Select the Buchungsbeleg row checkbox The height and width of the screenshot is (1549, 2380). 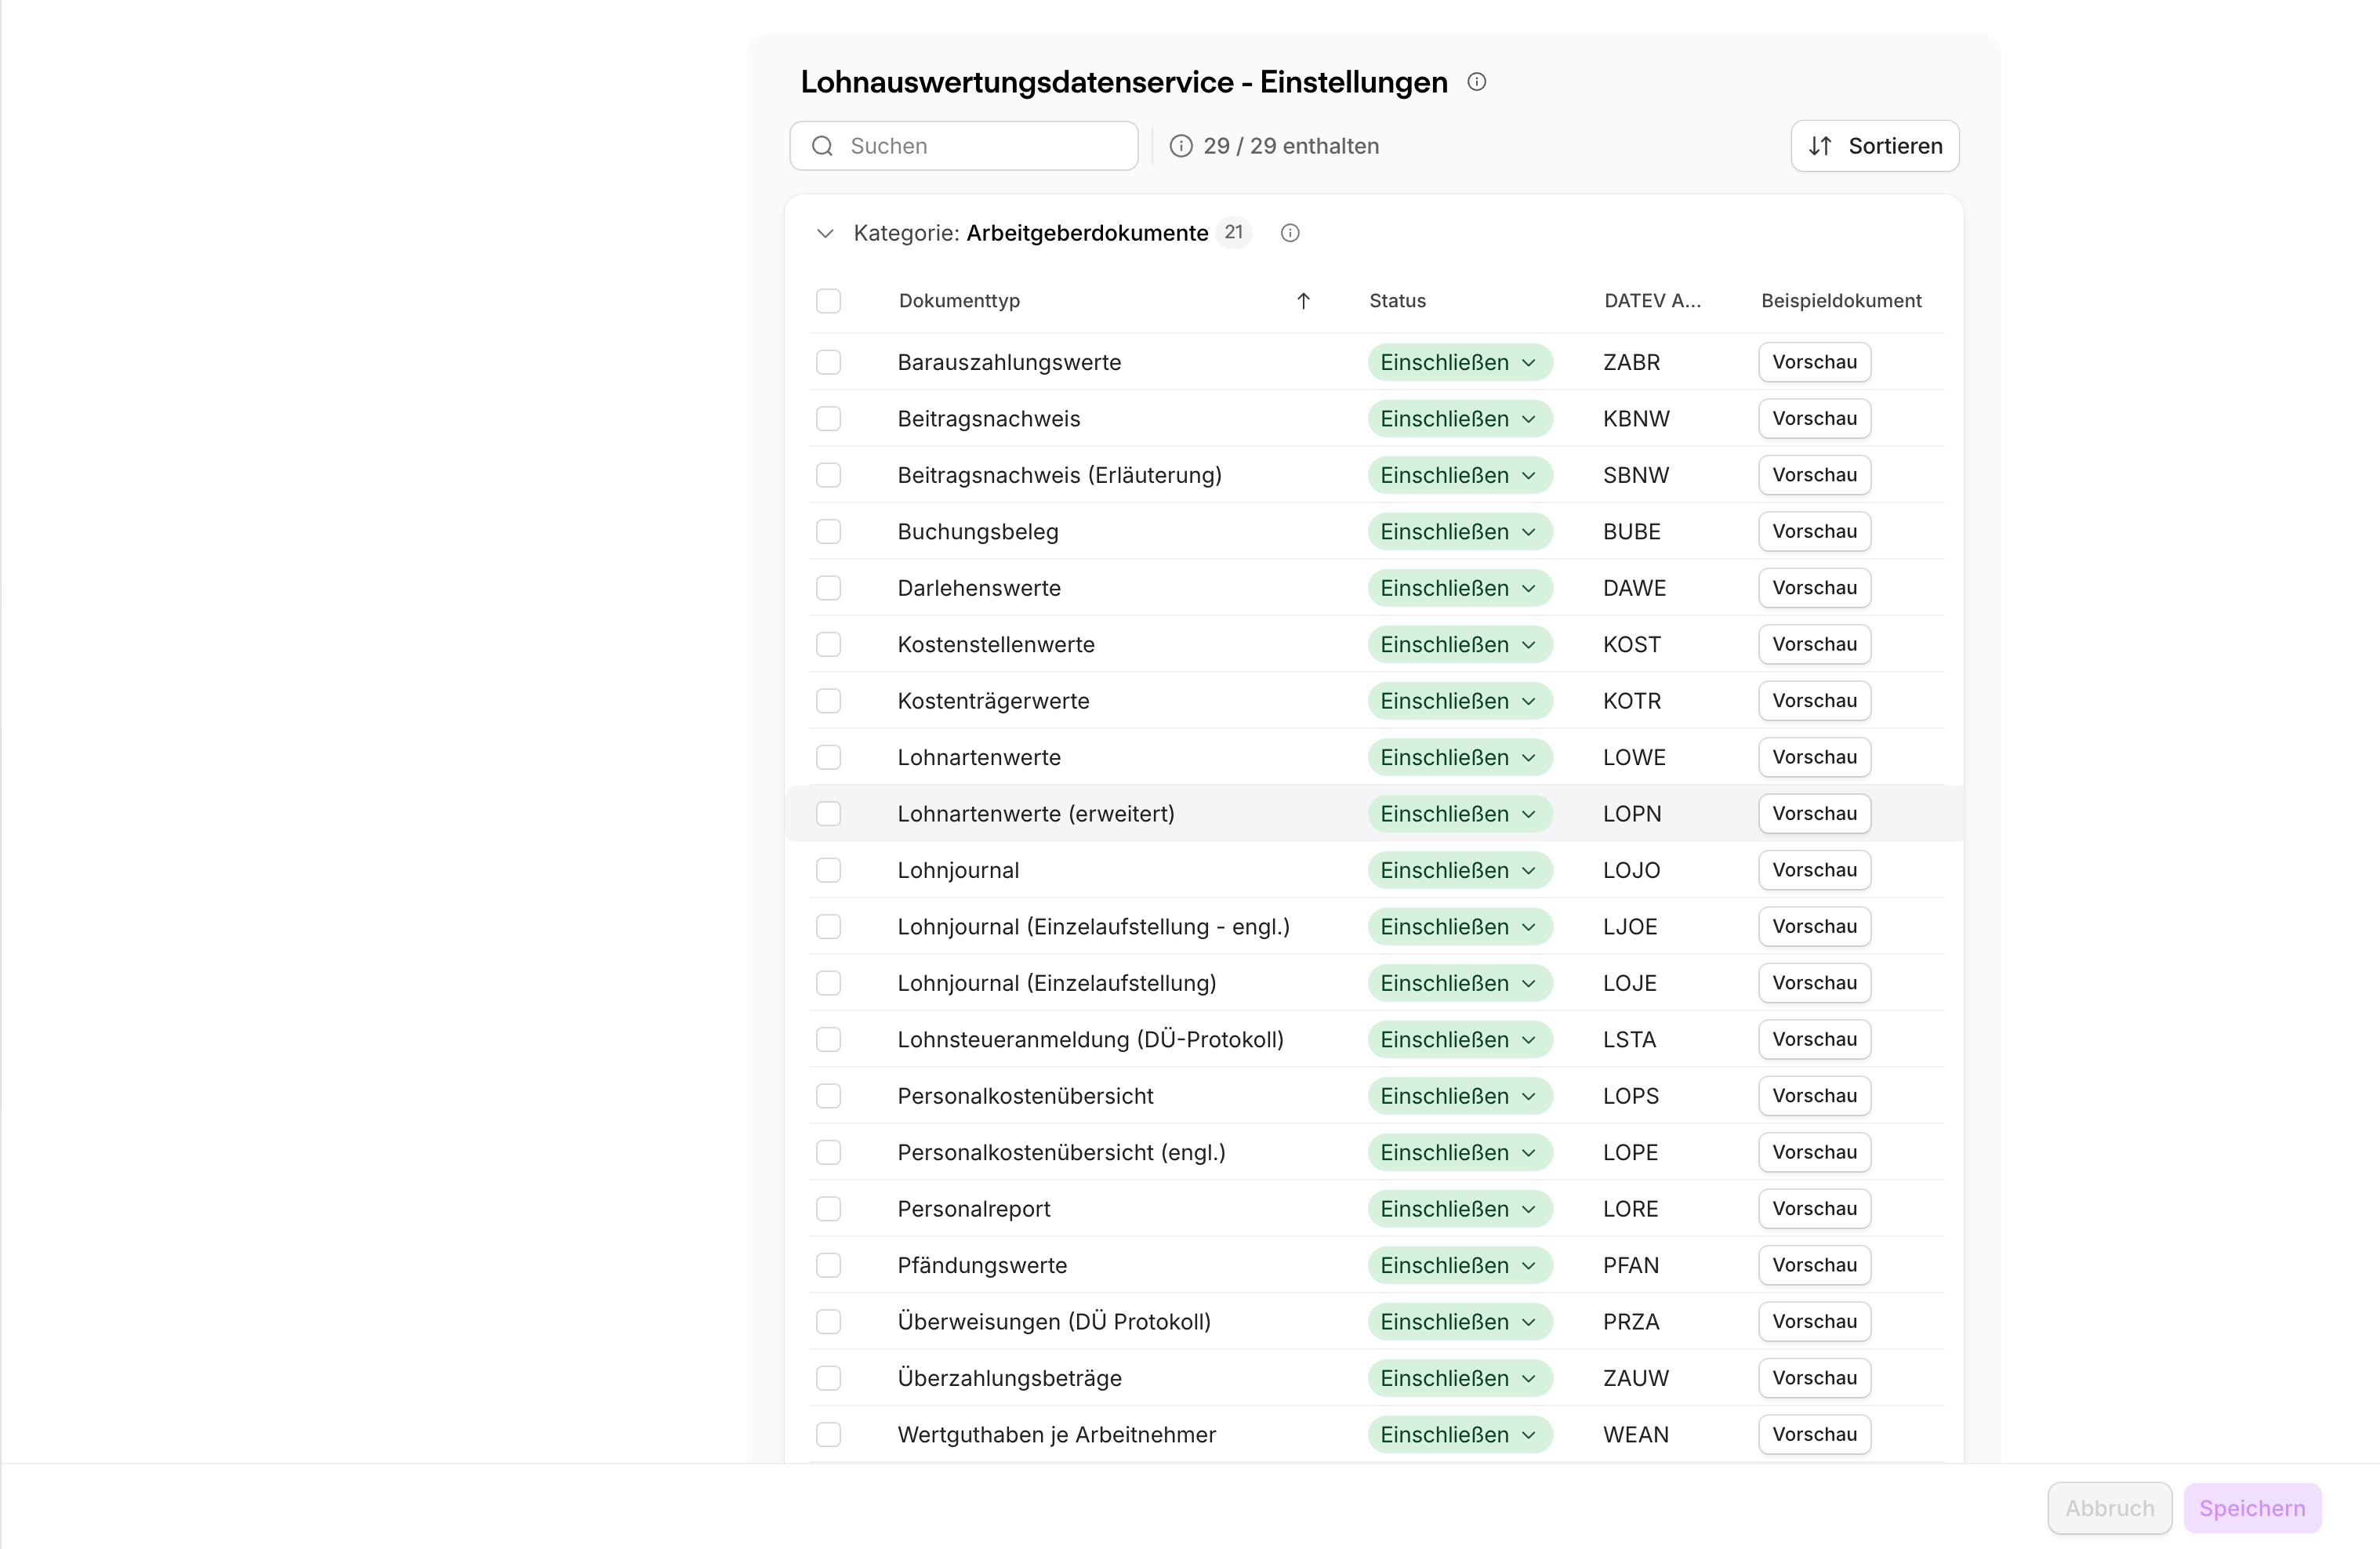click(828, 531)
